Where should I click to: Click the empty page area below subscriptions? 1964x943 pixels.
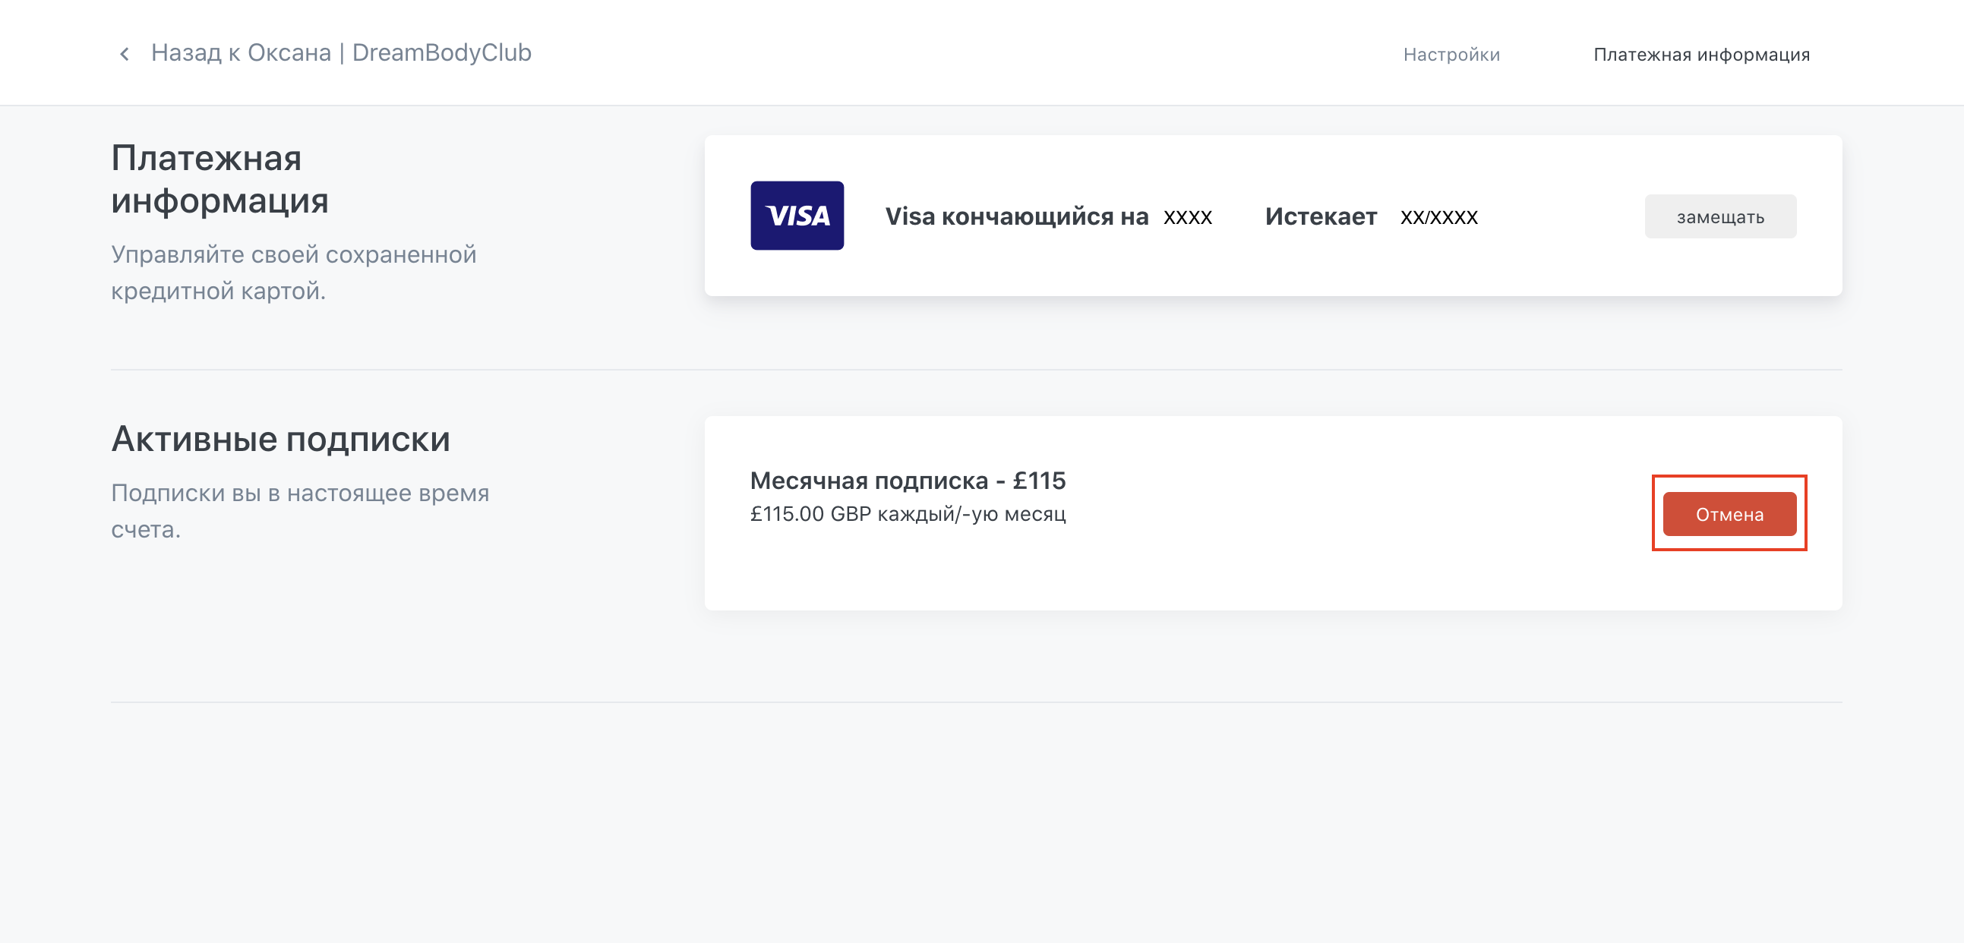(976, 823)
